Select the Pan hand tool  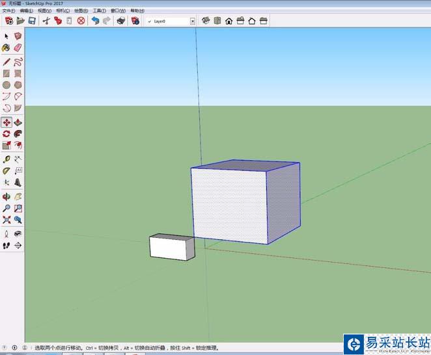pos(18,196)
